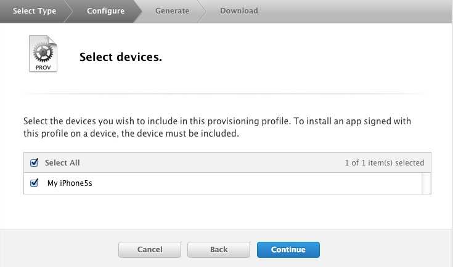453x267 pixels.
Task: Go back with the Back button
Action: tap(219, 250)
